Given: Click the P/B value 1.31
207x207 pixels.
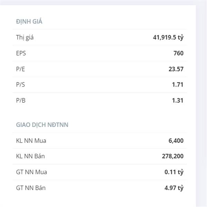Looking at the screenshot, I should pyautogui.click(x=178, y=100).
